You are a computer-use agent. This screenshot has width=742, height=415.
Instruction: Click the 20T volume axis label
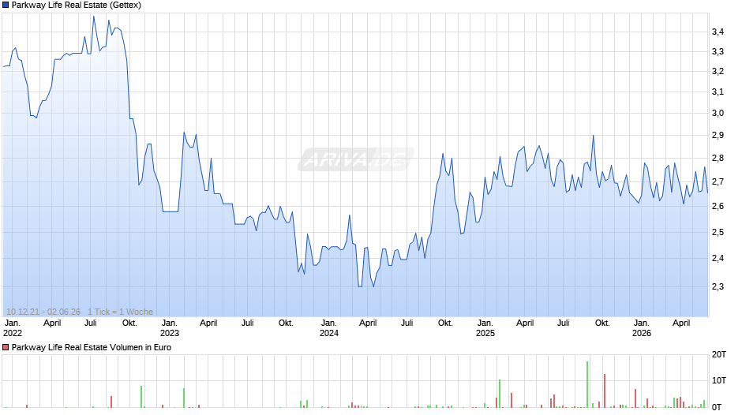point(719,354)
